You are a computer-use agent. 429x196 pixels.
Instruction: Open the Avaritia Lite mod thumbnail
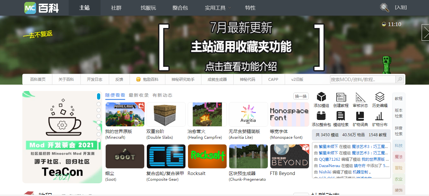coord(248,114)
